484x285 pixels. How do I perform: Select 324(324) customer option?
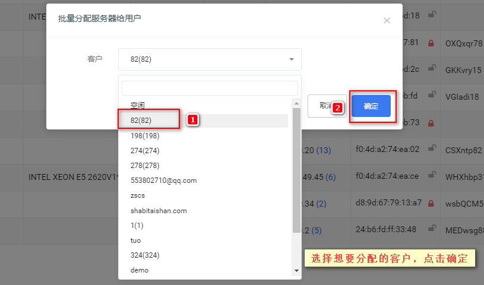coord(205,255)
